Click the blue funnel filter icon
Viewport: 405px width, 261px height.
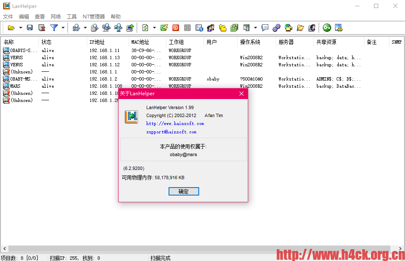coord(54,28)
